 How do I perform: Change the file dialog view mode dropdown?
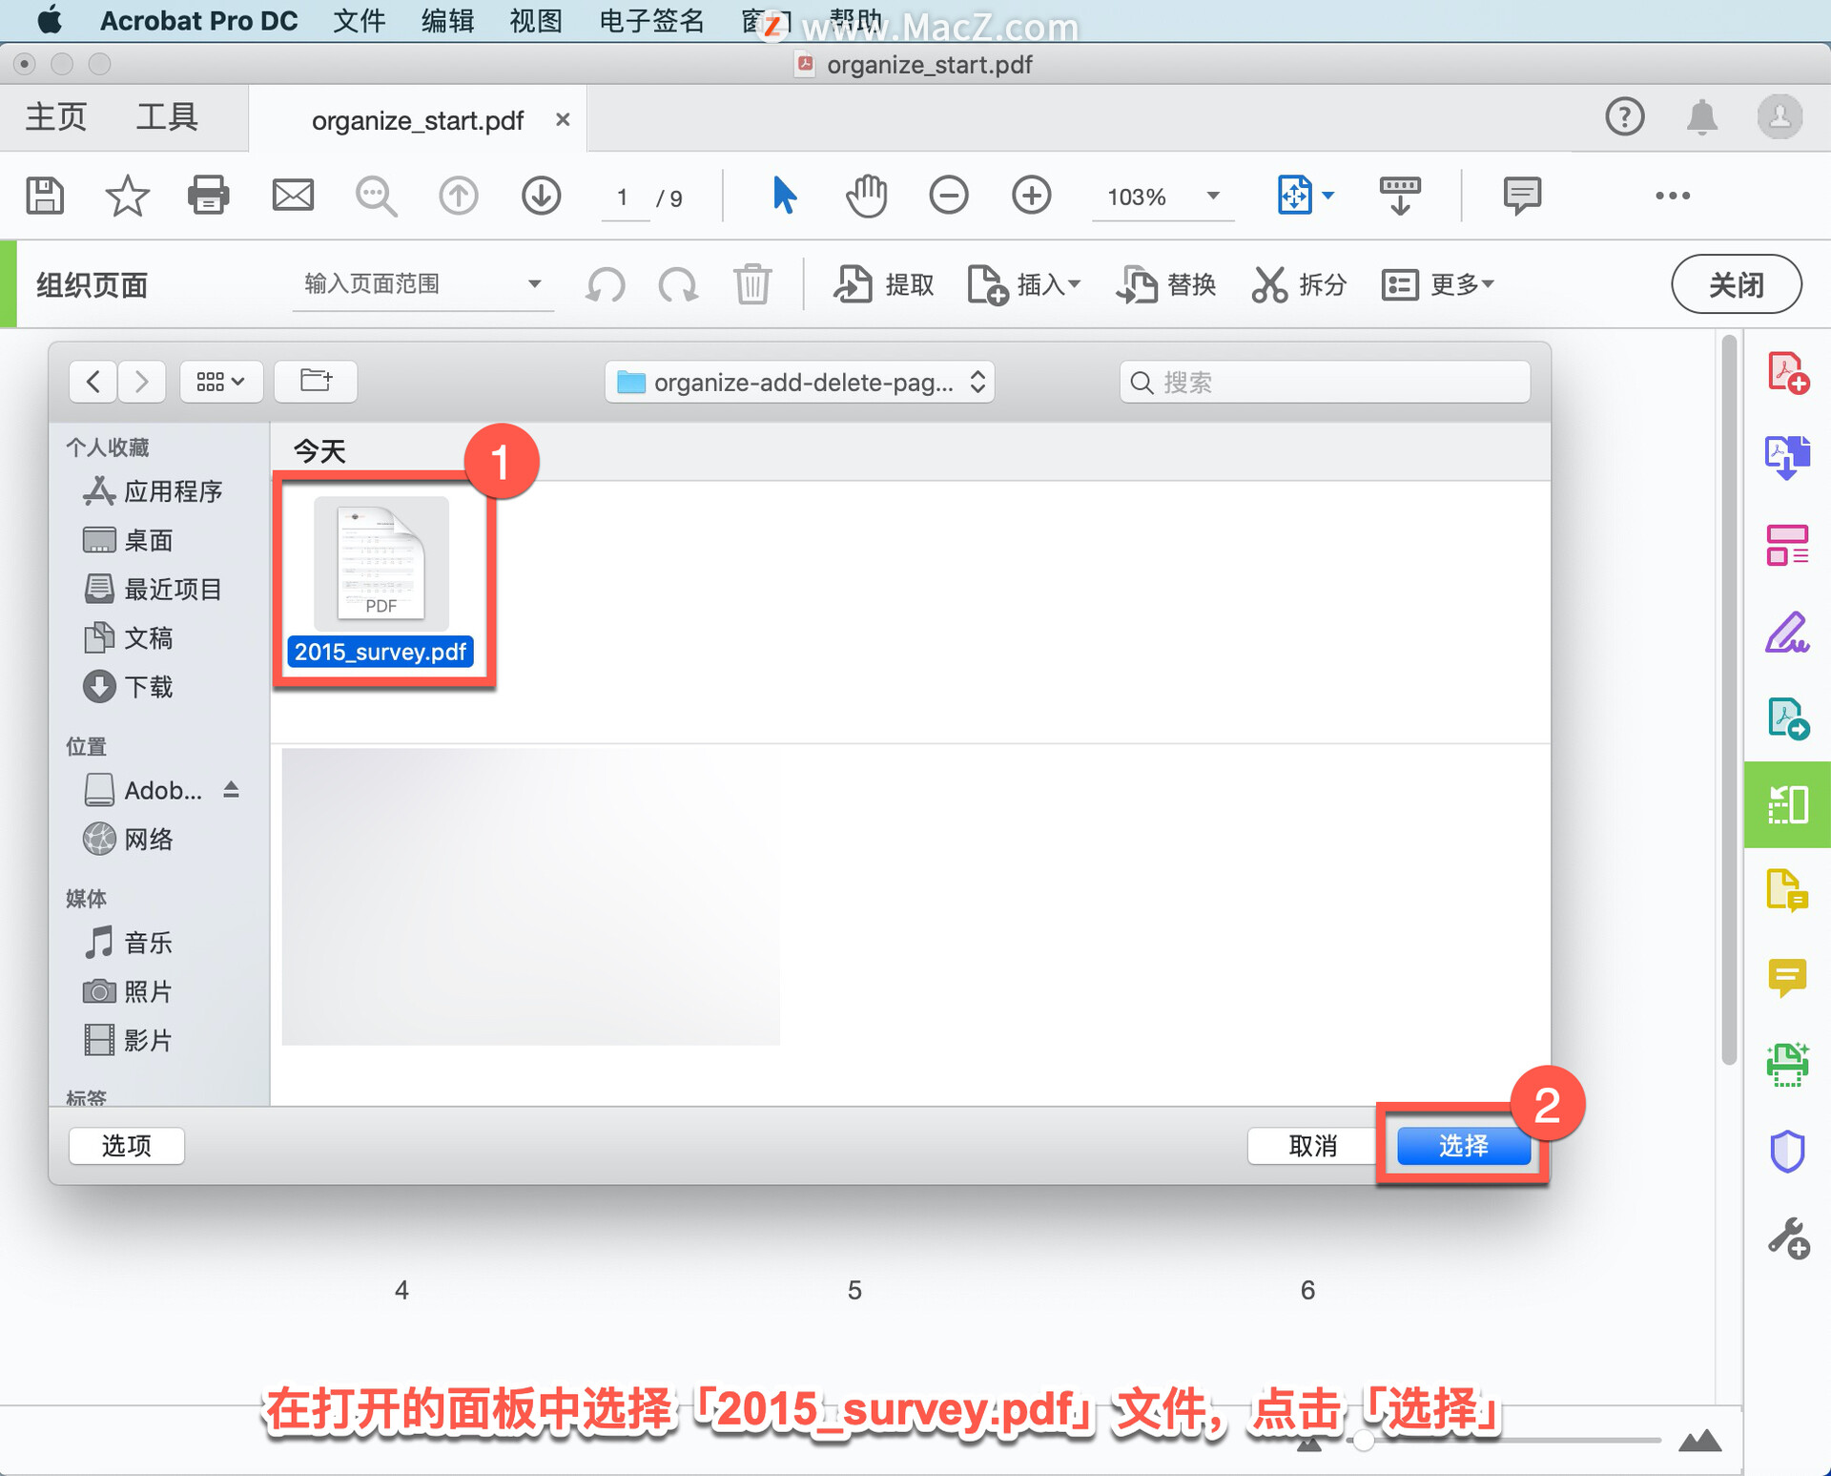coord(220,382)
